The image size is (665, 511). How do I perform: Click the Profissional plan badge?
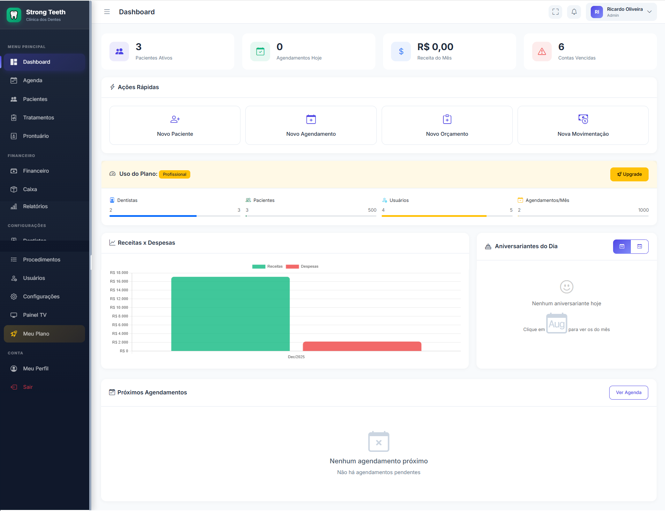(x=175, y=174)
